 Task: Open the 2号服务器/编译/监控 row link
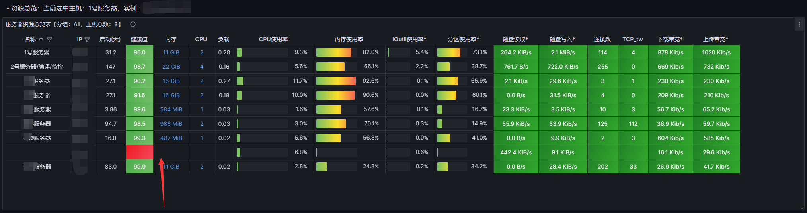pyautogui.click(x=37, y=67)
